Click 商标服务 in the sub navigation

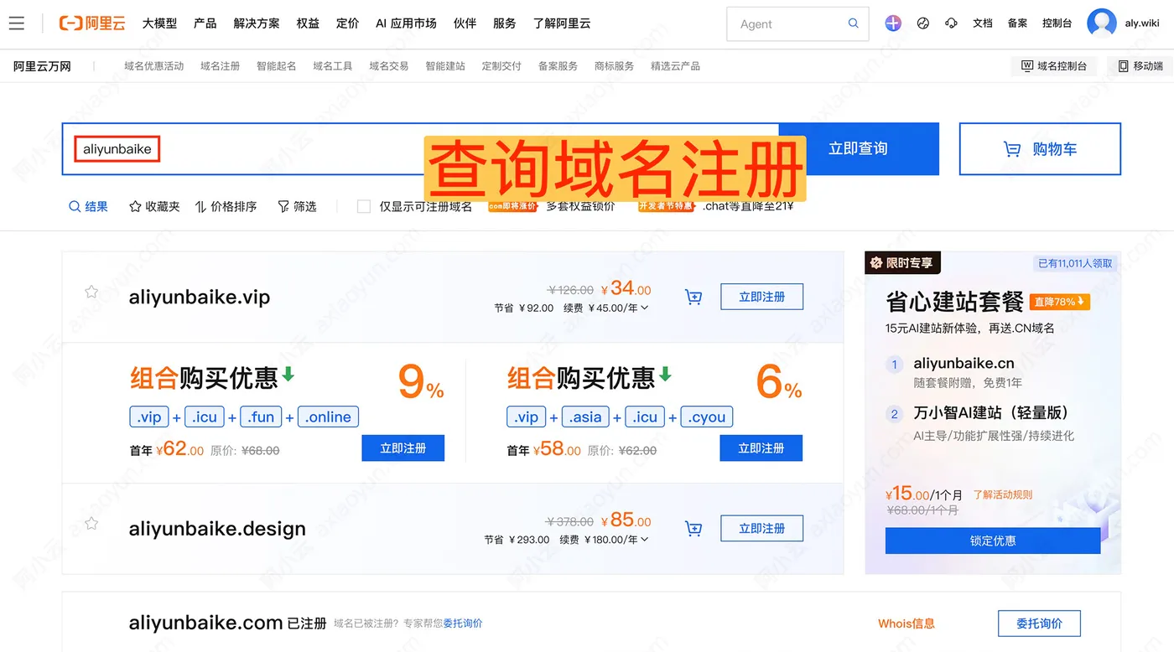[615, 65]
